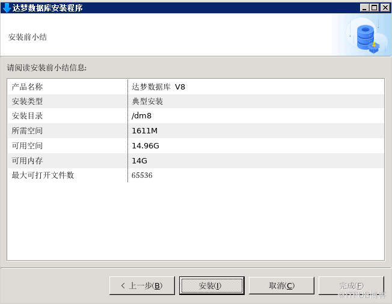Select the 1611M required space value
This screenshot has height=304, width=392.
[144, 130]
